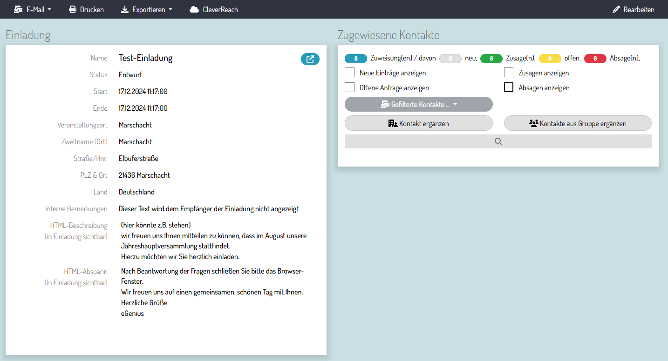Toggle 'Offene Anfrage anzeigen' checkbox
Screen dimensions: 668x361
[x=350, y=87]
